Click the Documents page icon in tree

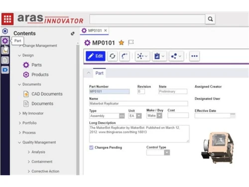tap(26, 104)
